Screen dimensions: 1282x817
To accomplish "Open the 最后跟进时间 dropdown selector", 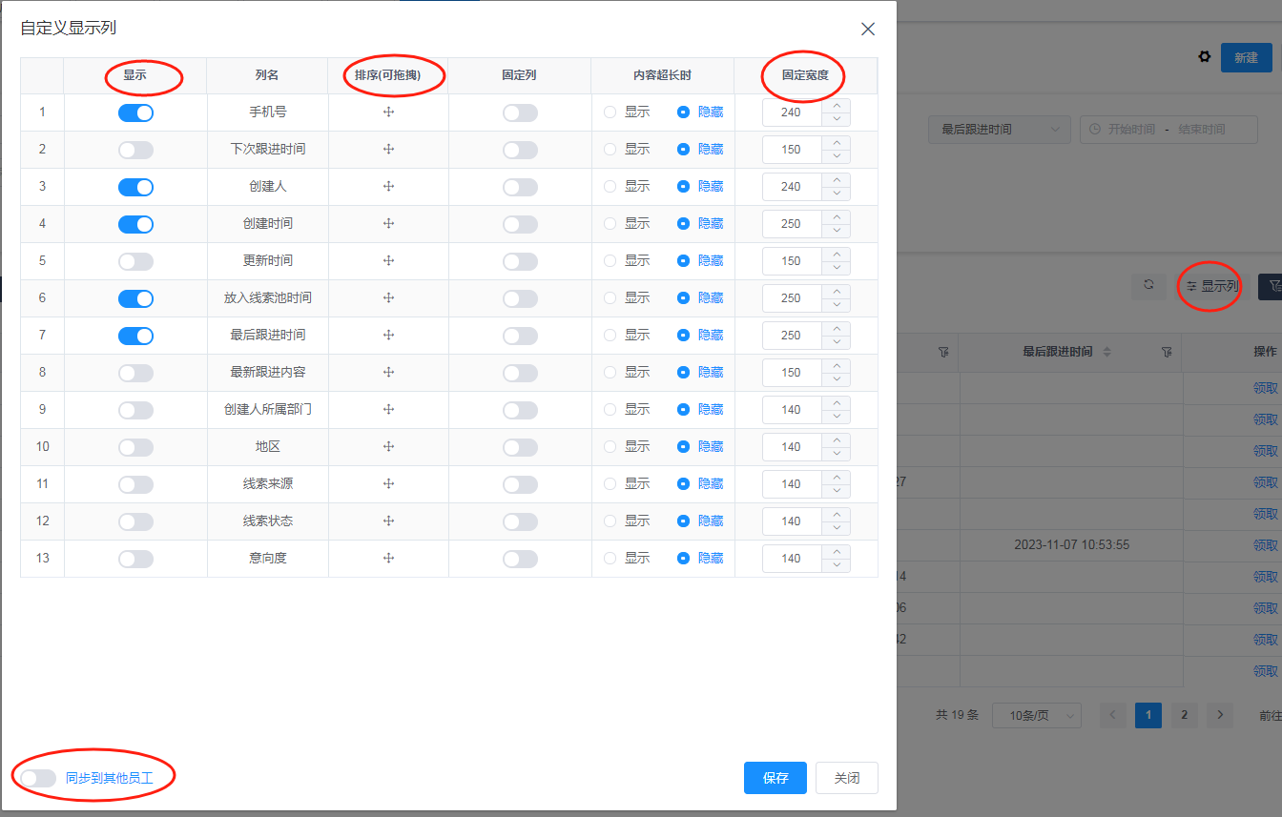I will 999,130.
